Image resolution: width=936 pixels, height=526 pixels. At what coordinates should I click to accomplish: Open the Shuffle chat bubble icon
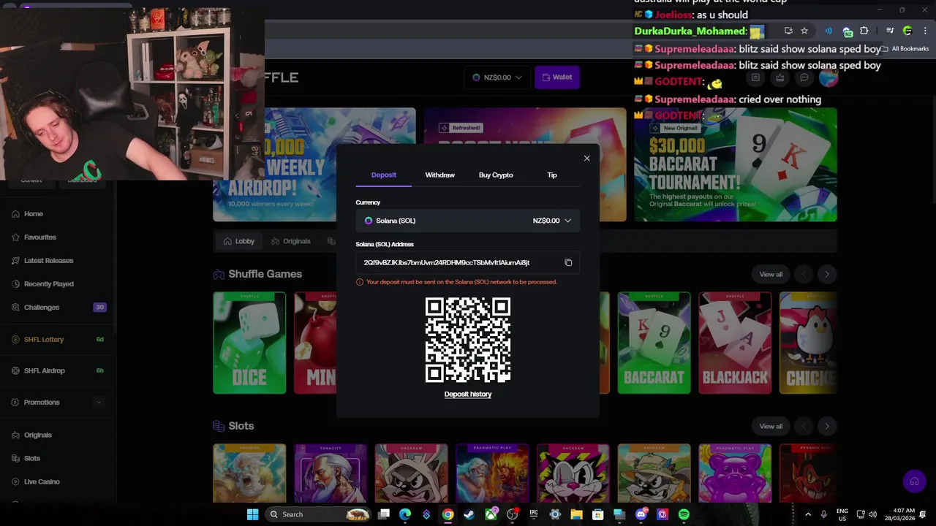(804, 77)
